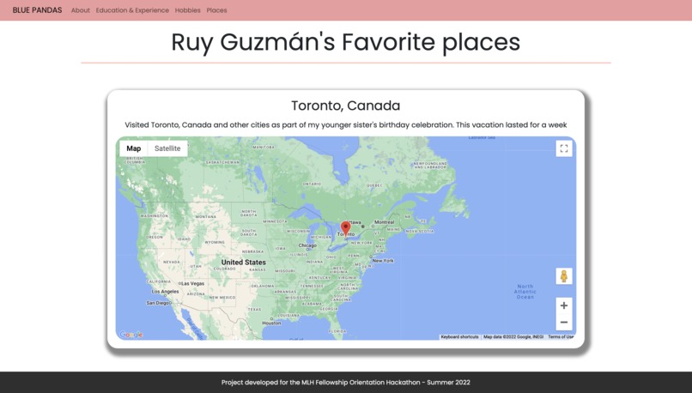This screenshot has width=692, height=393.
Task: Go to the About page
Action: point(81,10)
